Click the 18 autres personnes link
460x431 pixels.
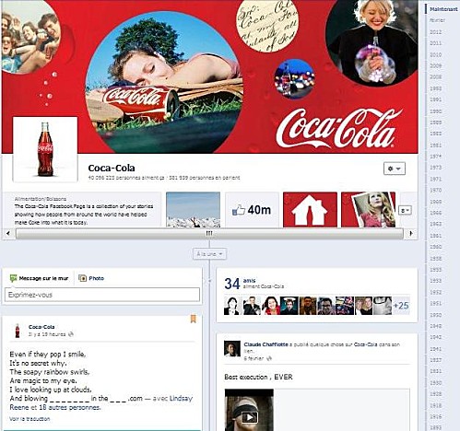point(69,407)
